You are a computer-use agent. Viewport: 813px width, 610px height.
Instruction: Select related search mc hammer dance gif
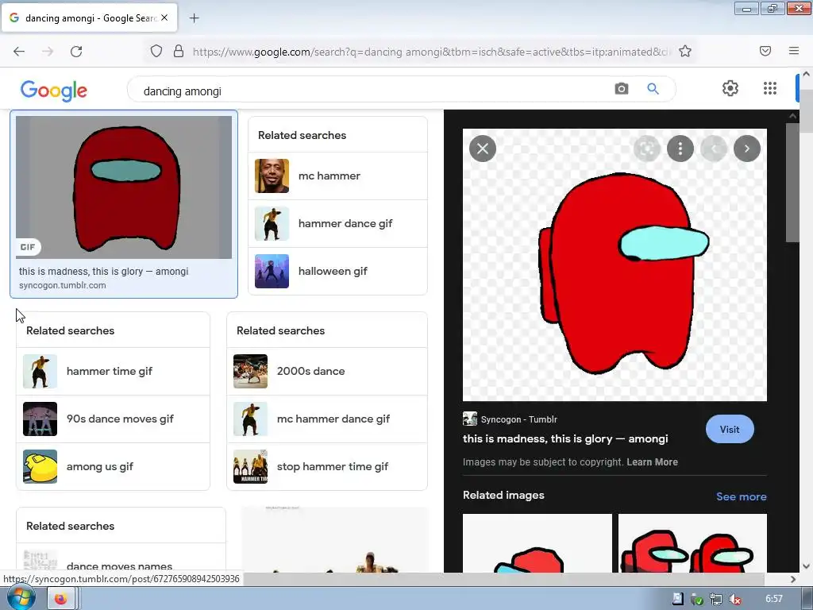[327, 419]
